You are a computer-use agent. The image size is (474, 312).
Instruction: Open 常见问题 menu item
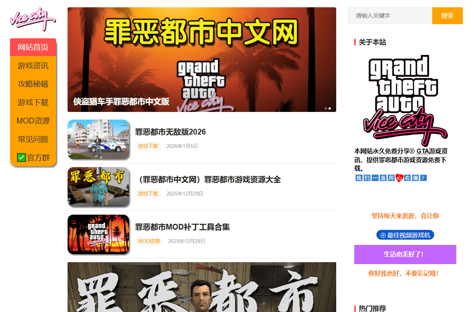coord(33,139)
